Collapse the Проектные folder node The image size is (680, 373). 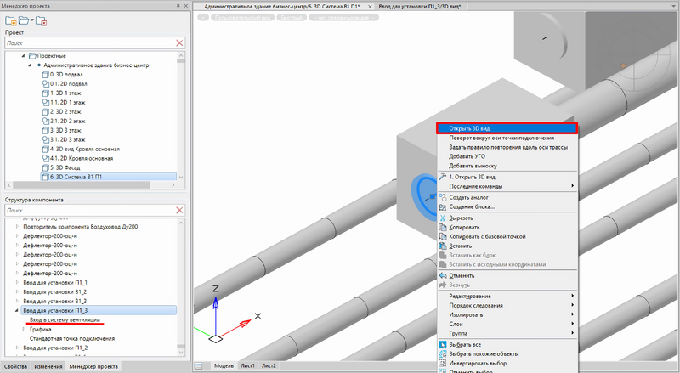click(24, 56)
